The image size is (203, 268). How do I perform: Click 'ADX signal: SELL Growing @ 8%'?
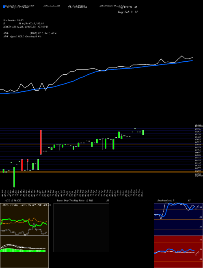point(22,37)
